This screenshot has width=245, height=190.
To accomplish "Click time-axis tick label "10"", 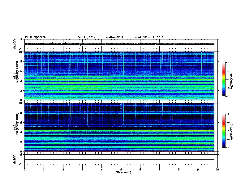I will tap(217, 169).
